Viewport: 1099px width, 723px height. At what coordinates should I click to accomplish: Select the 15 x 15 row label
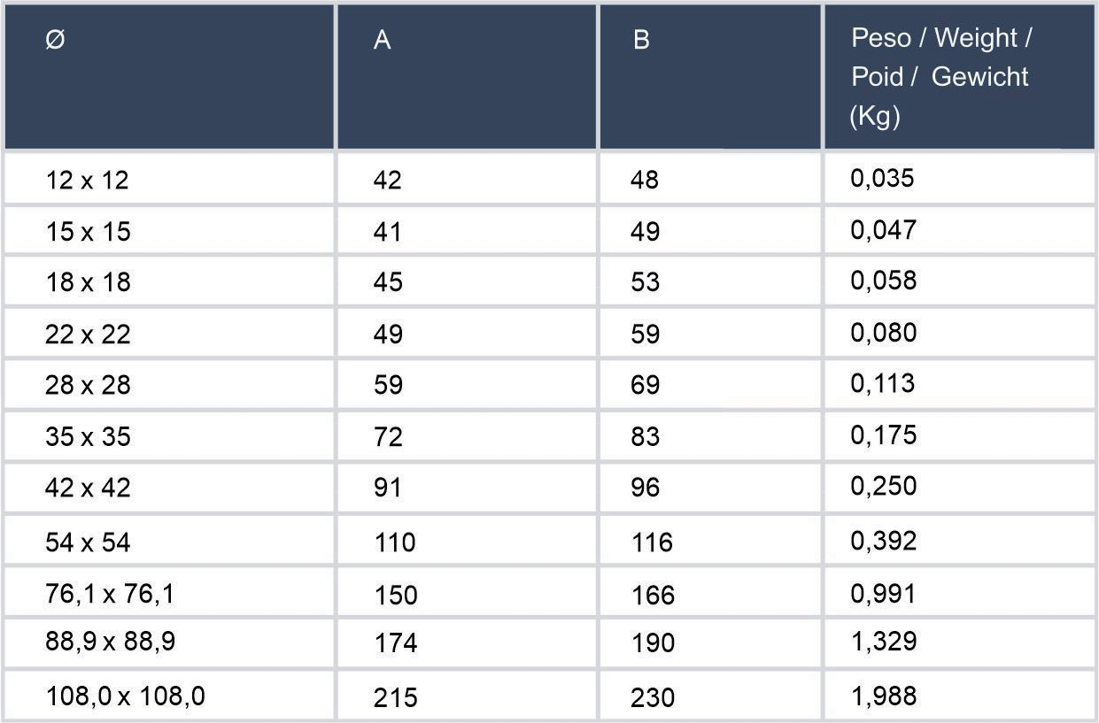click(x=87, y=232)
